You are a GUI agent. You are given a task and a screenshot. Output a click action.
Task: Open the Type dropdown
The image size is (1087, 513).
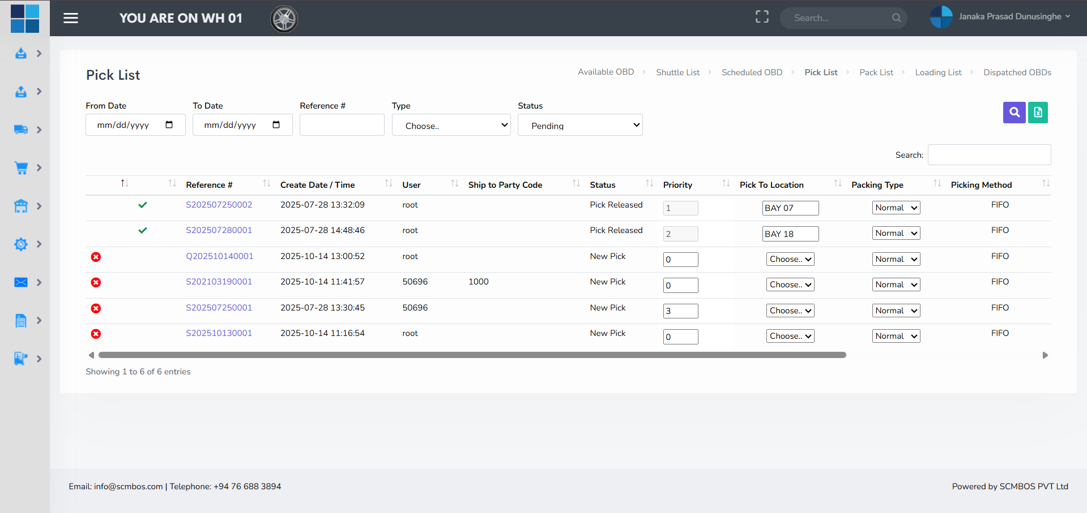click(451, 125)
